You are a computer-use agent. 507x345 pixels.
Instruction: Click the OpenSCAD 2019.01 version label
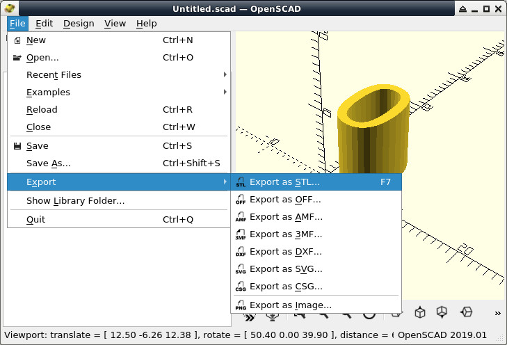point(442,335)
